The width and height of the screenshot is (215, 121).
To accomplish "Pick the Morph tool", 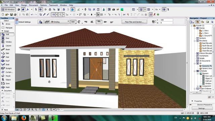I will (7, 76).
